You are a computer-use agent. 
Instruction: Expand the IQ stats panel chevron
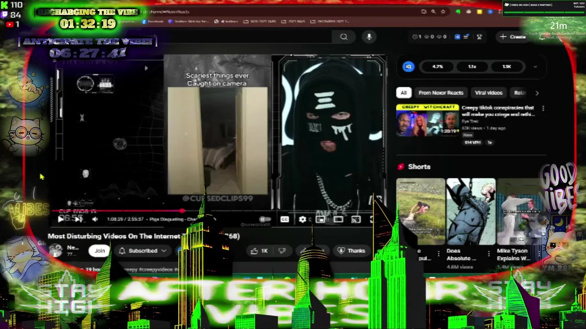(x=535, y=67)
